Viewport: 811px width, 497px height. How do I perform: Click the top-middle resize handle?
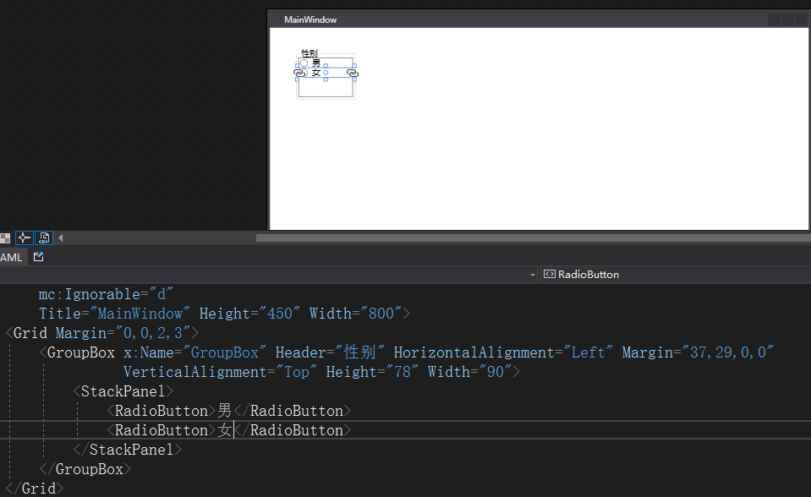pos(326,66)
